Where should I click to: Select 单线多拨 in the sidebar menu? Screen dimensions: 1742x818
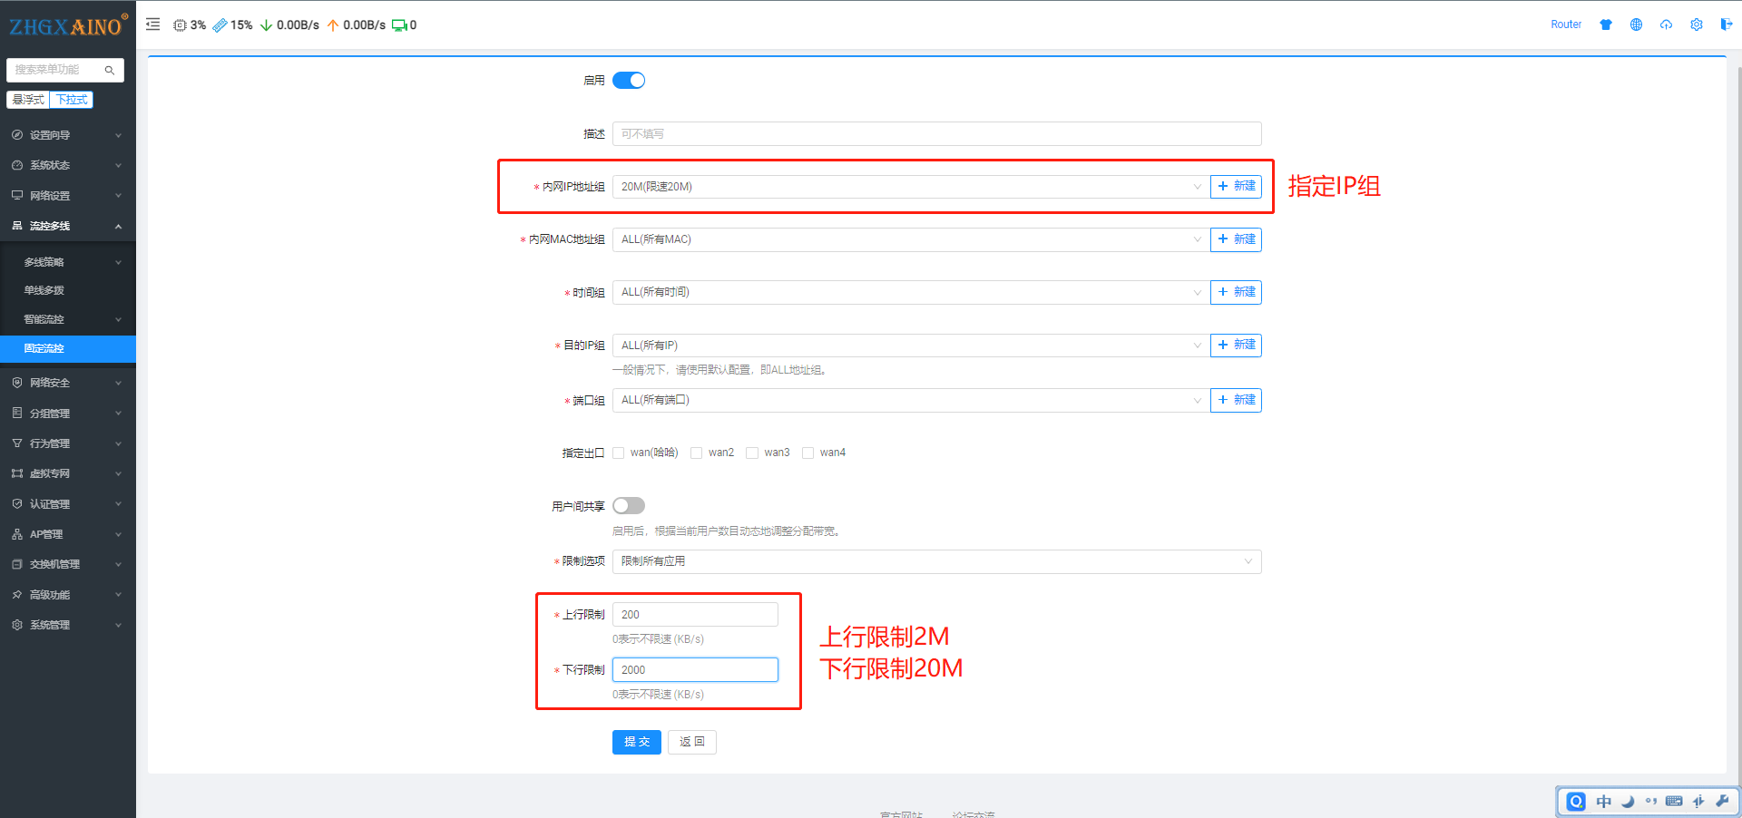coord(44,290)
